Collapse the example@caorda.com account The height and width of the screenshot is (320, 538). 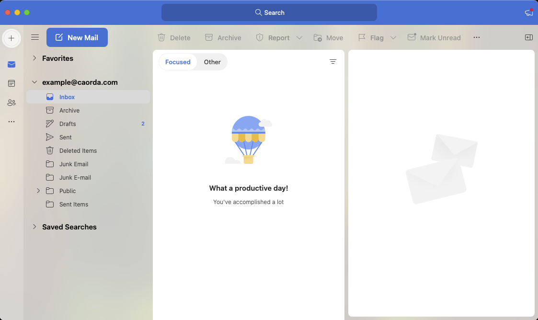tap(34, 82)
